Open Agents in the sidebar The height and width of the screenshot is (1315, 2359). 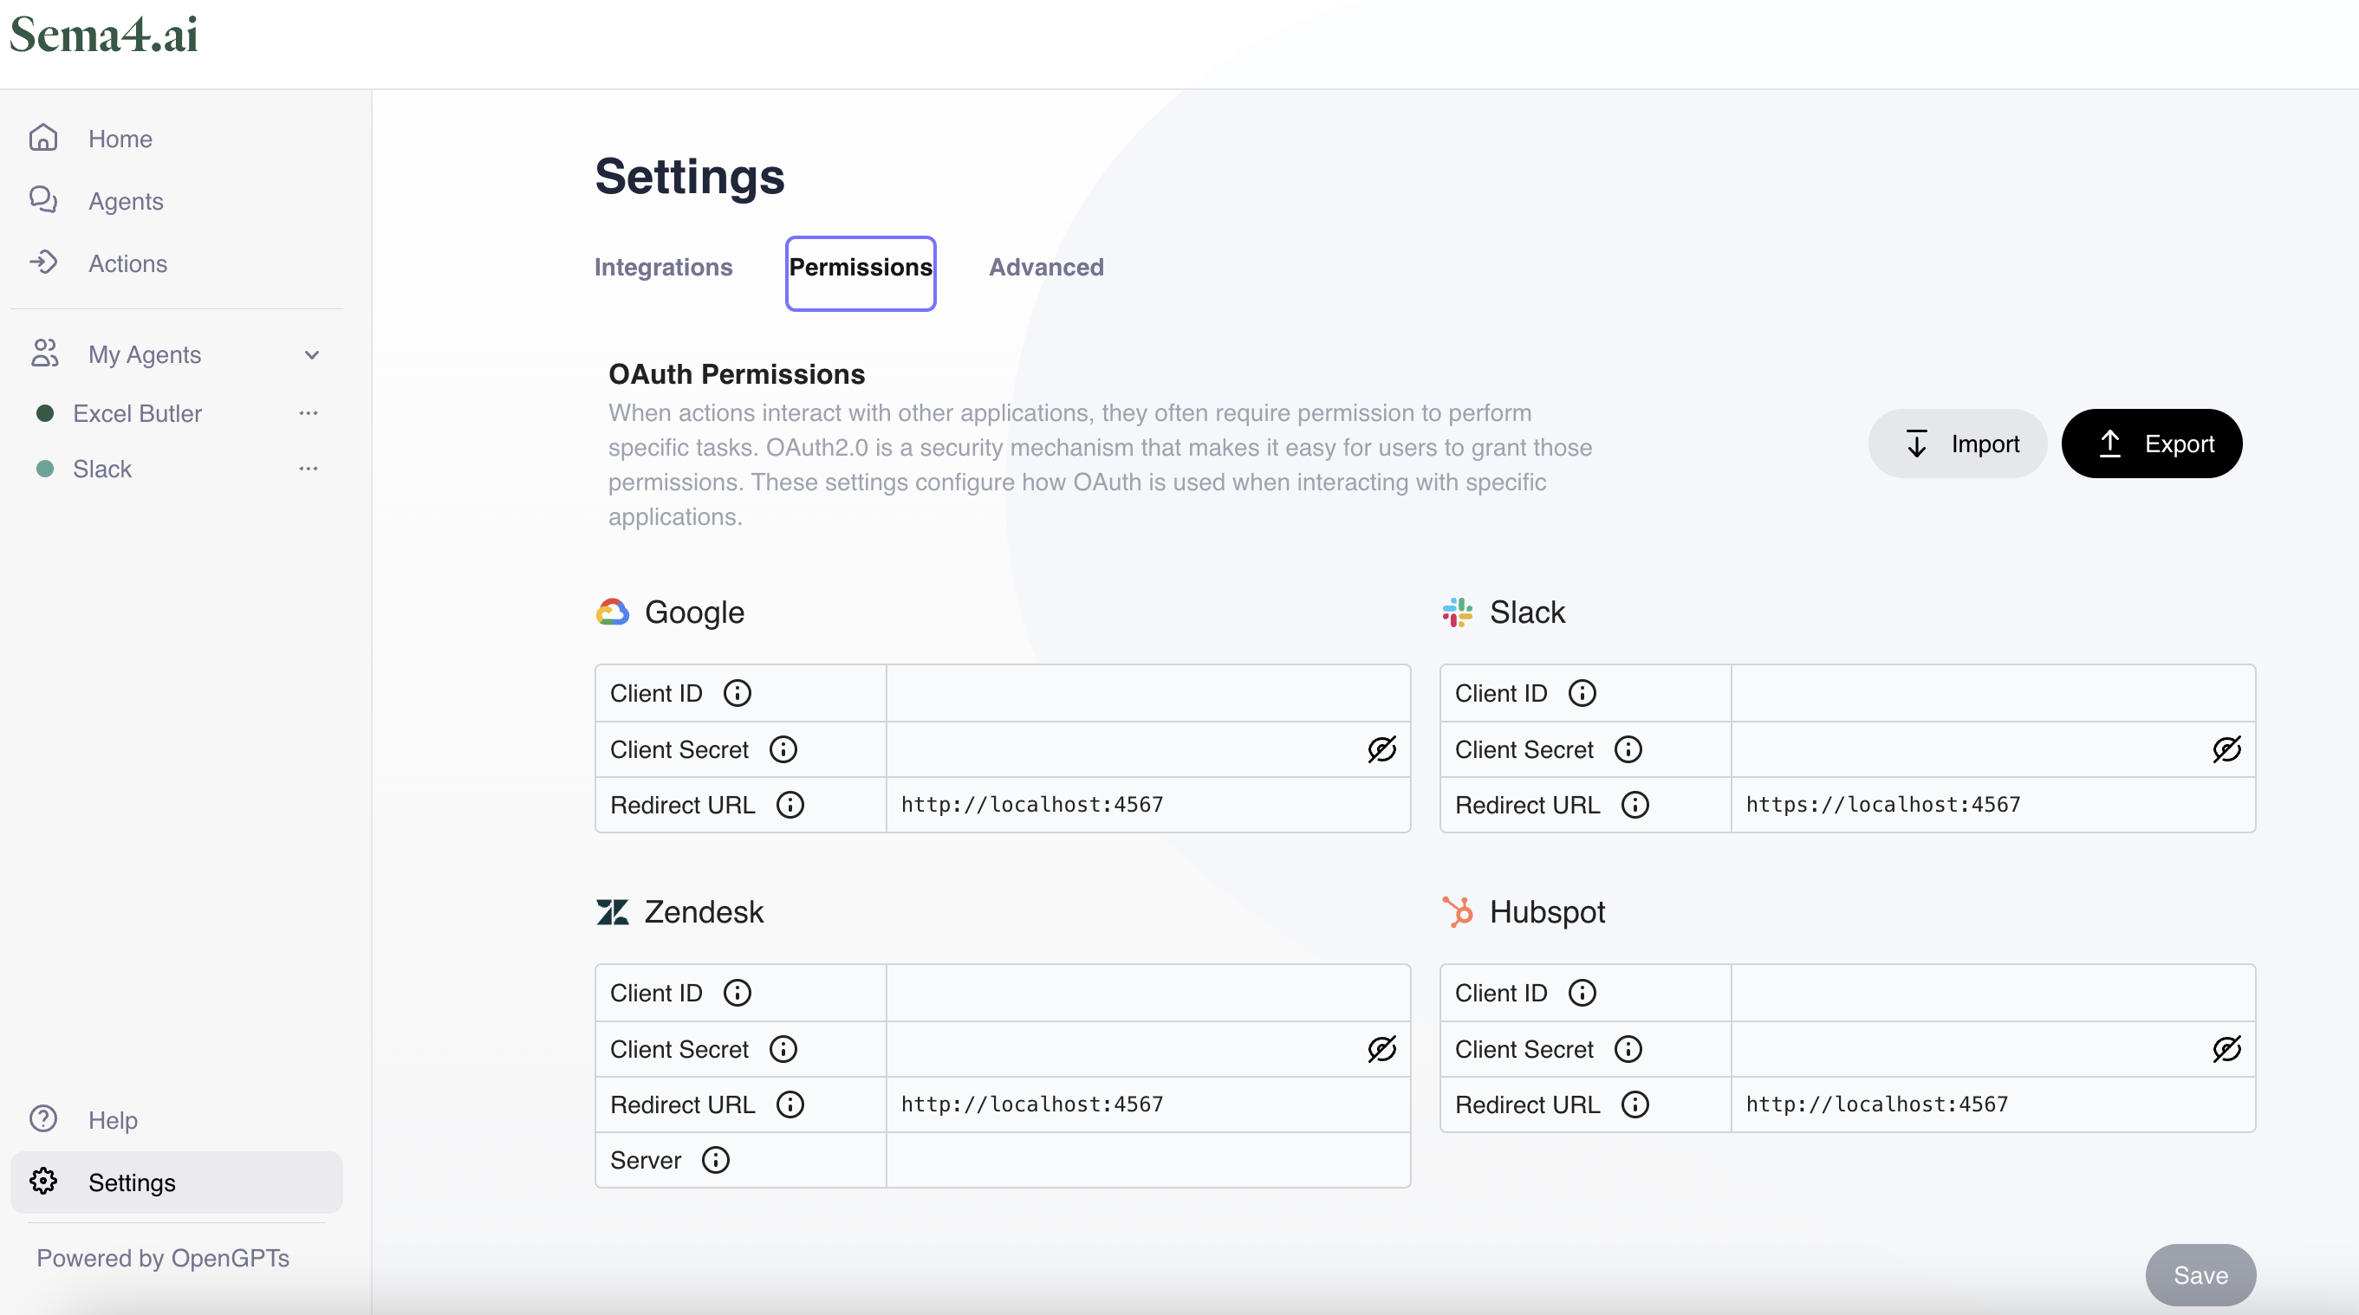coord(177,200)
